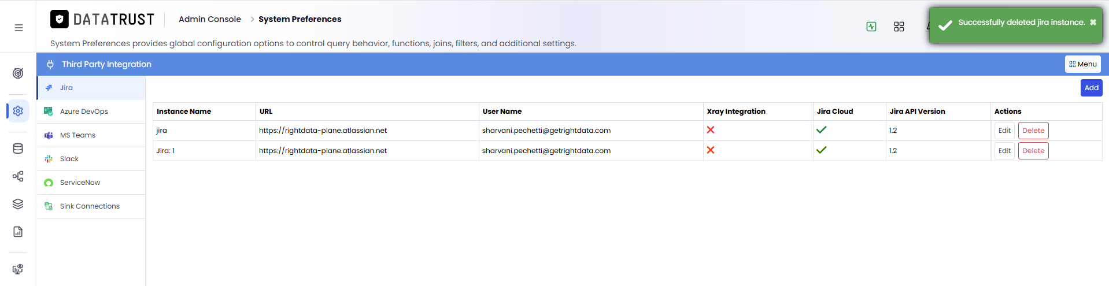Click the Slack logo icon

pos(49,159)
